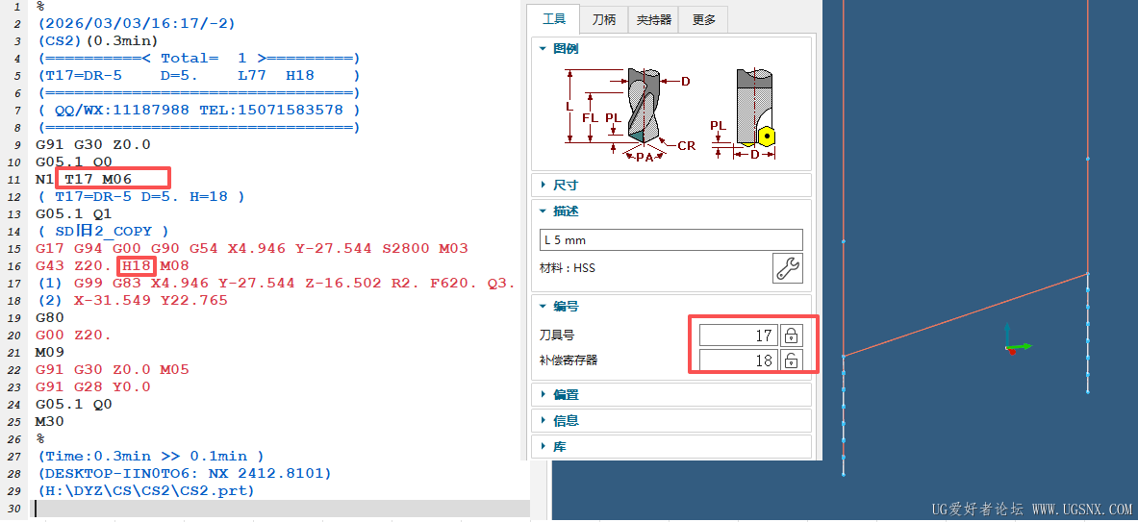The width and height of the screenshot is (1138, 522).
Task: Expand the 信息 section
Action: (671, 420)
